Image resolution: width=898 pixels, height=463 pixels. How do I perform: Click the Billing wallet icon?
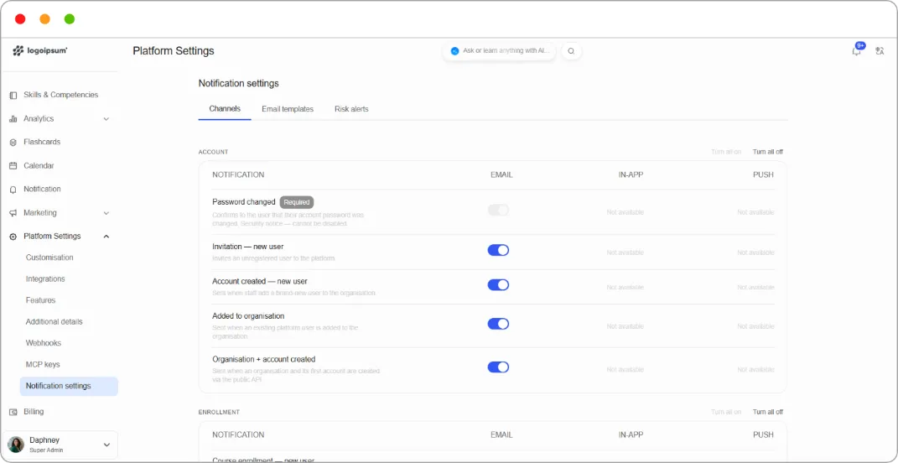pyautogui.click(x=13, y=412)
